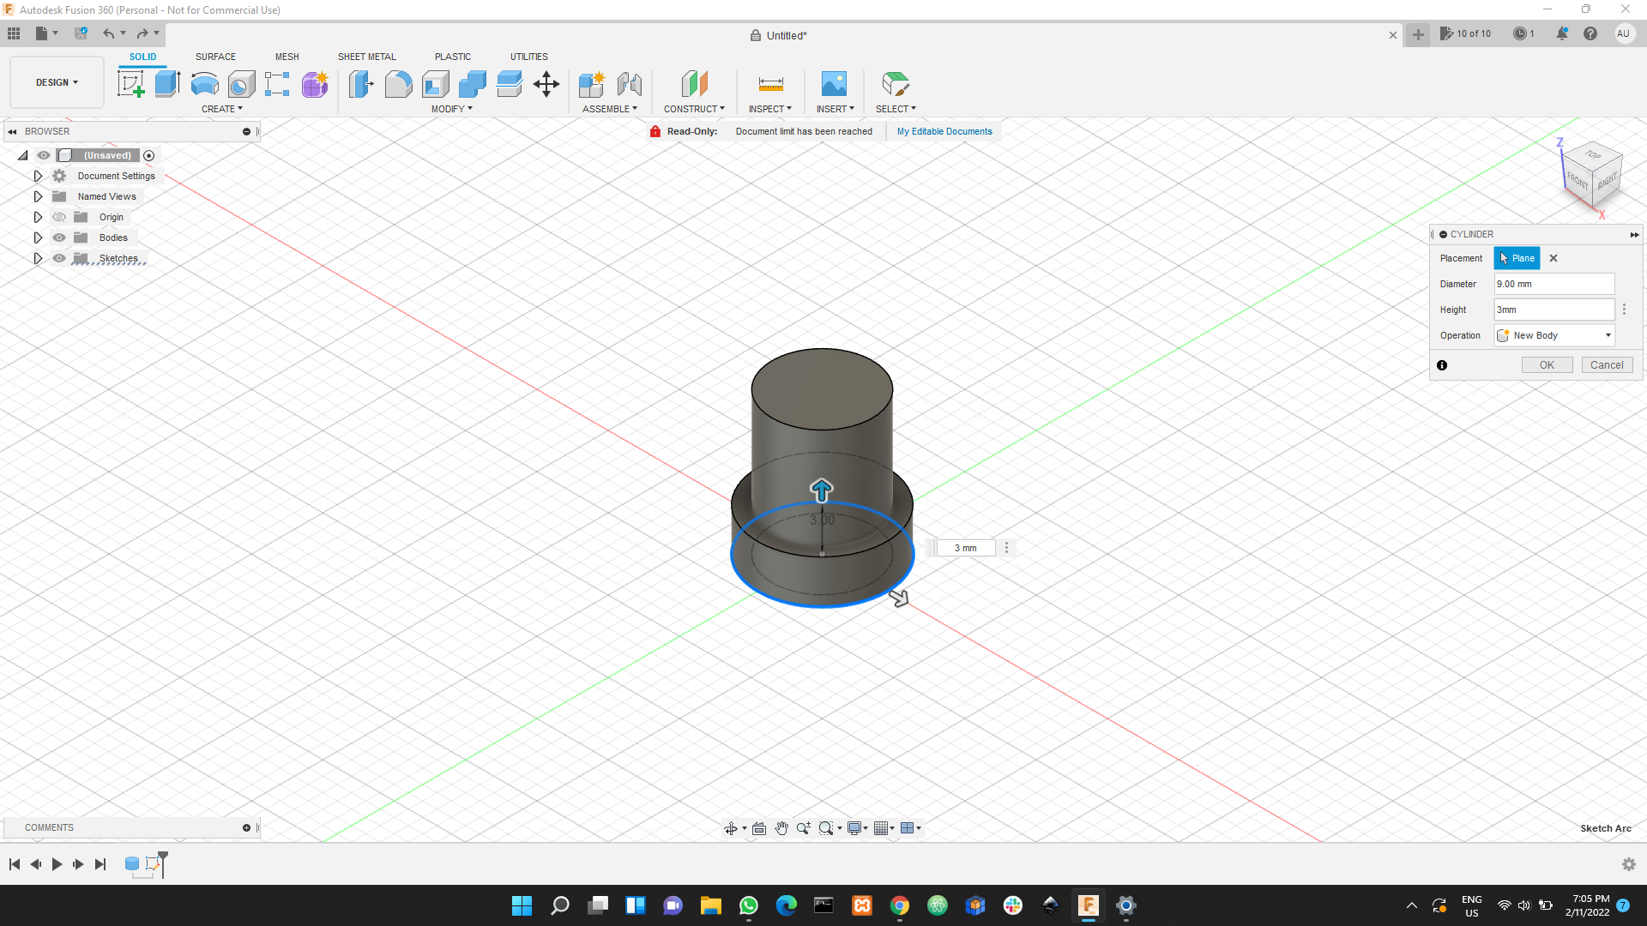Show the Origin folder
This screenshot has width=1647, height=926.
pyautogui.click(x=59, y=217)
